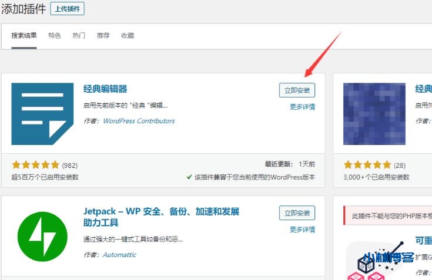This screenshot has height=280, width=432.
Task: Show the 收藏 tab
Action: coord(128,35)
